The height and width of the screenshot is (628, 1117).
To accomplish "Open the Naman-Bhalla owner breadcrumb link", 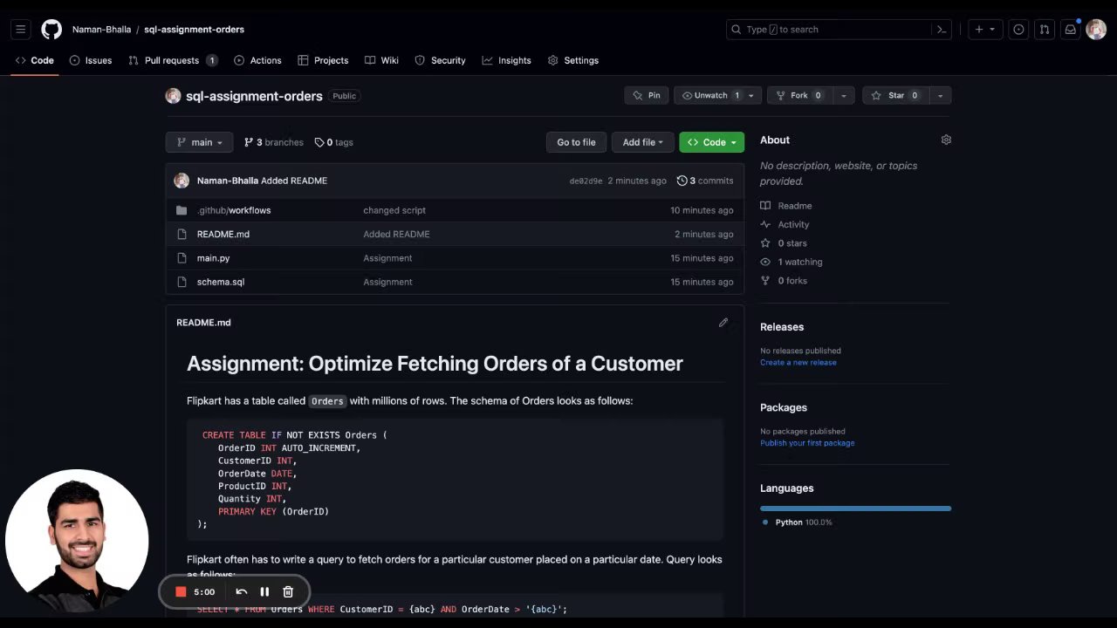I will [x=101, y=30].
